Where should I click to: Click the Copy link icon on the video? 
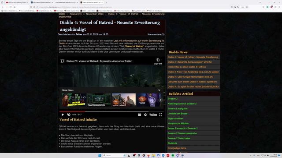click(158, 61)
